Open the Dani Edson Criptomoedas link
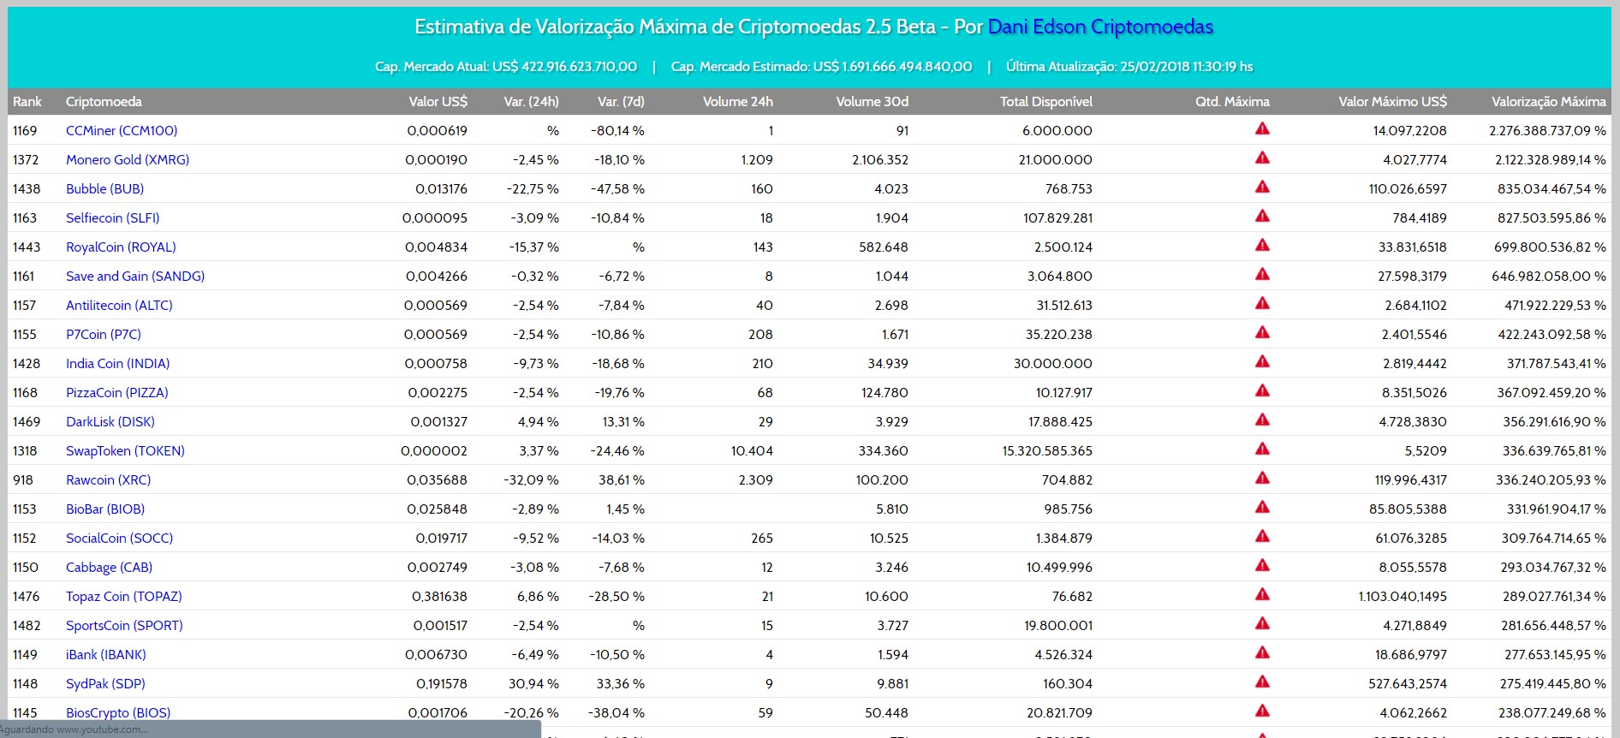This screenshot has height=738, width=1620. click(x=1100, y=27)
